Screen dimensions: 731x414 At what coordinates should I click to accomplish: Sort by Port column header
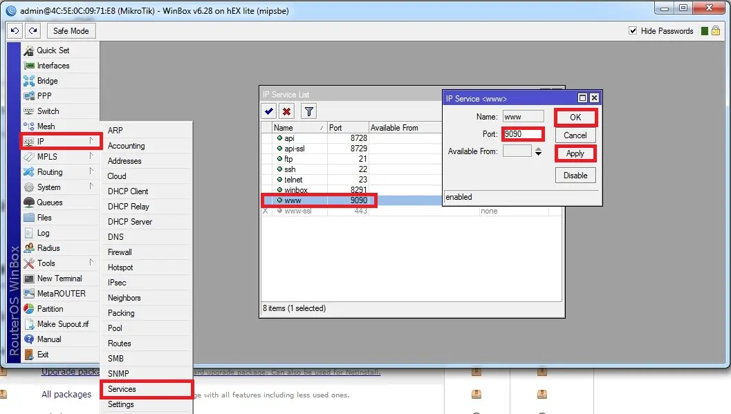click(348, 128)
